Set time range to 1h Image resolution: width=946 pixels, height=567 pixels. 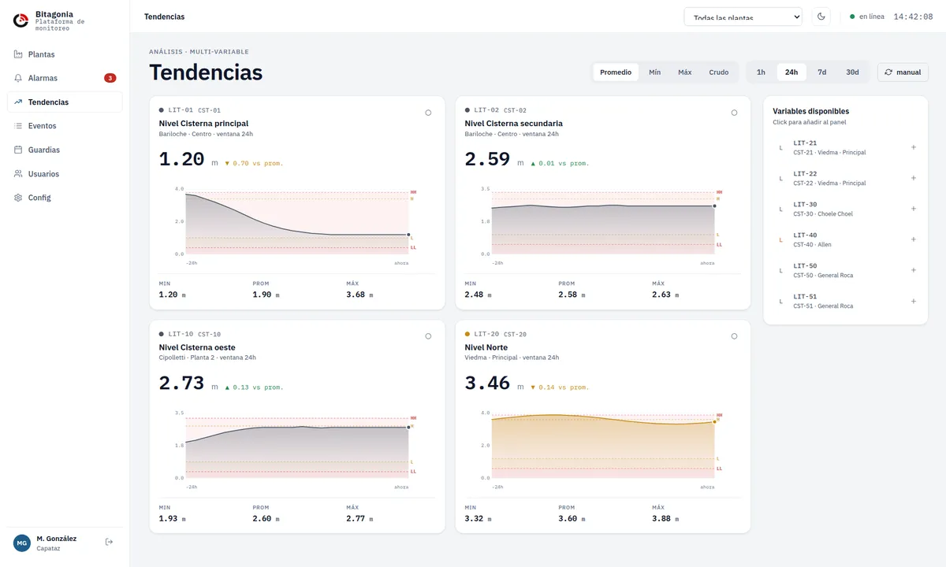[x=761, y=72]
